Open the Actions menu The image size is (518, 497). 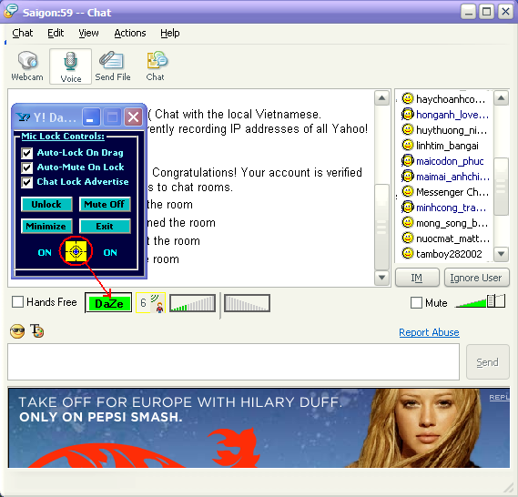(130, 33)
